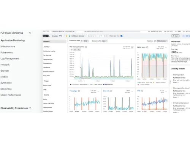The height and width of the screenshot is (143, 190).
Task: Open the Compare with dropdown
Action: (104, 41)
